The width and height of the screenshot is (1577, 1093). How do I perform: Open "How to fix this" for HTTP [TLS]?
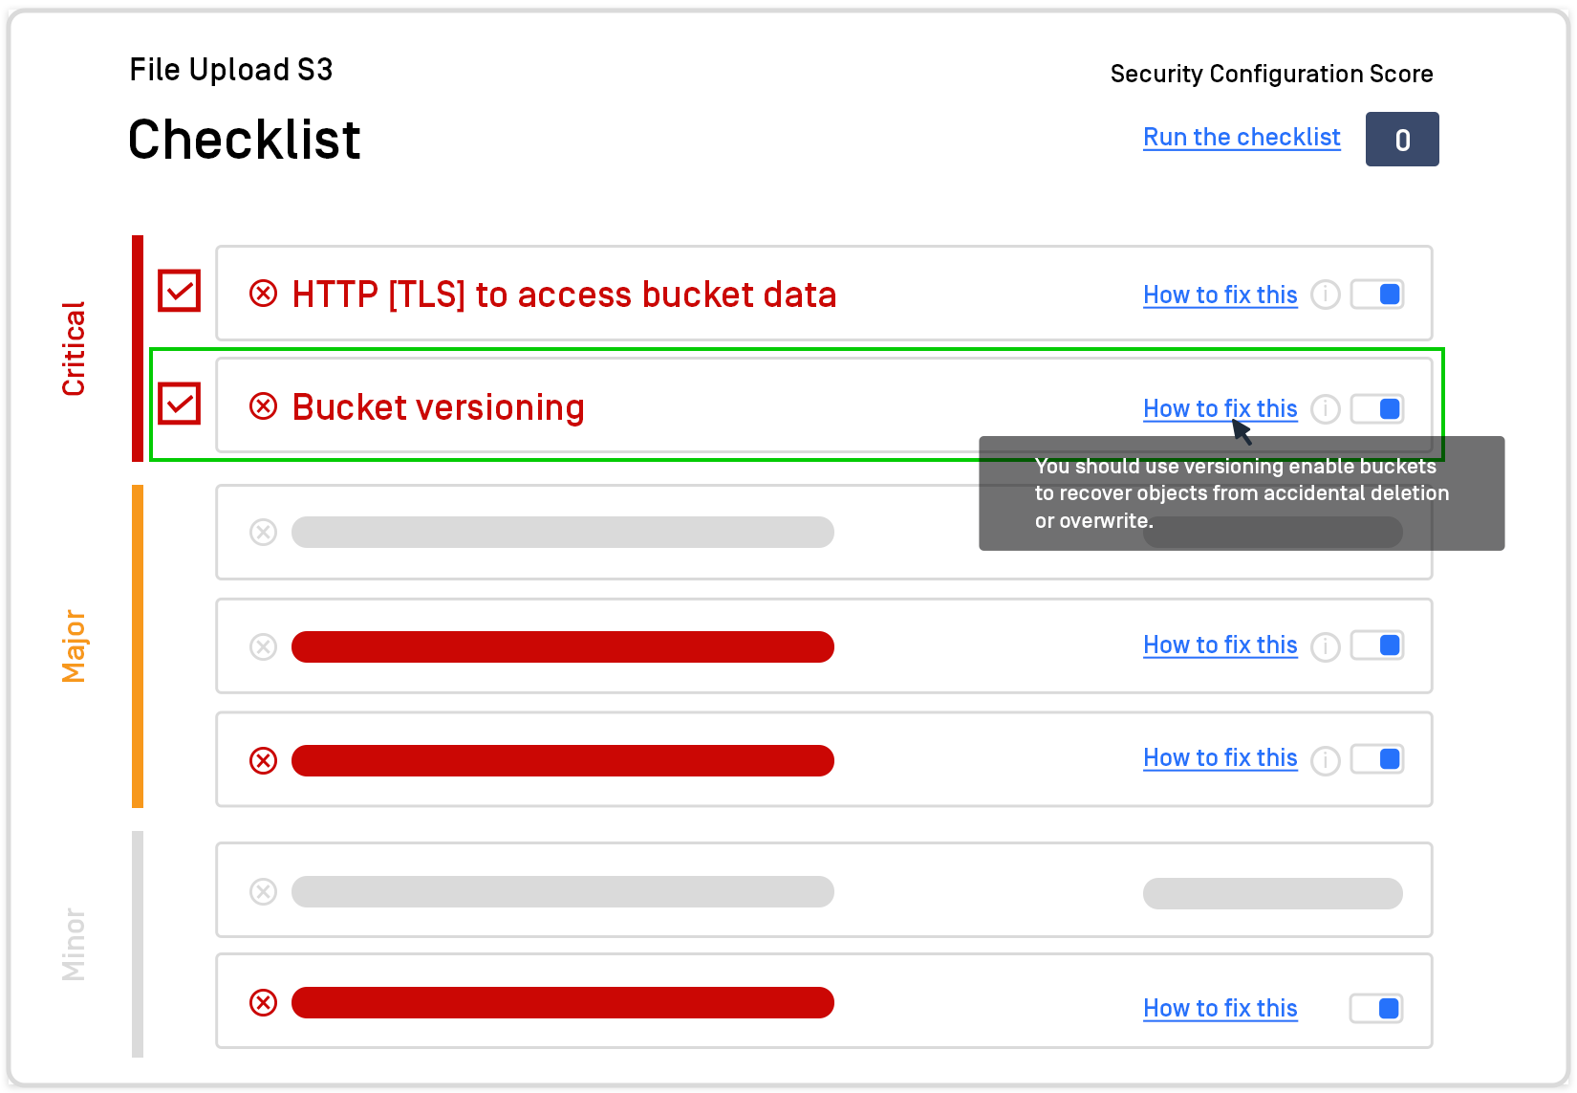click(1220, 295)
